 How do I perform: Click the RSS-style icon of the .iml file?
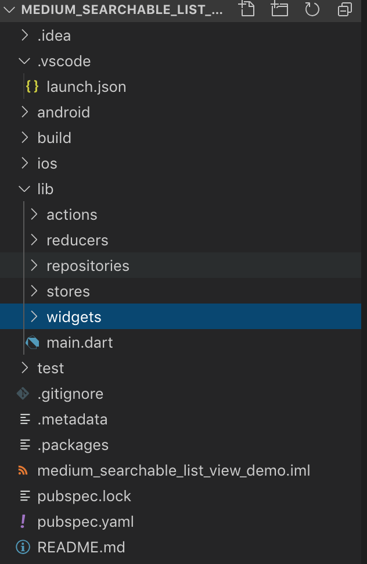point(23,470)
